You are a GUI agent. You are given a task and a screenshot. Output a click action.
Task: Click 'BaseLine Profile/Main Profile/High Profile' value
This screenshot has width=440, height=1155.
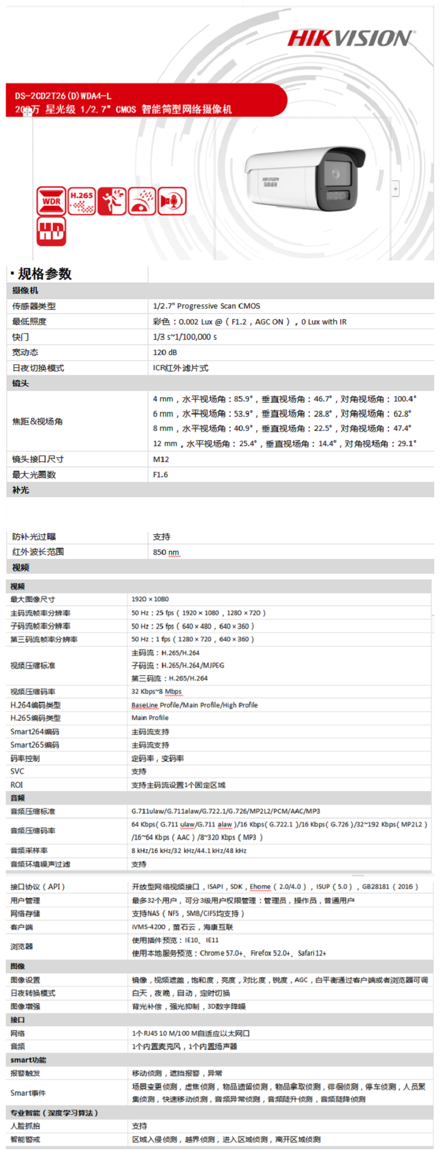(x=195, y=705)
